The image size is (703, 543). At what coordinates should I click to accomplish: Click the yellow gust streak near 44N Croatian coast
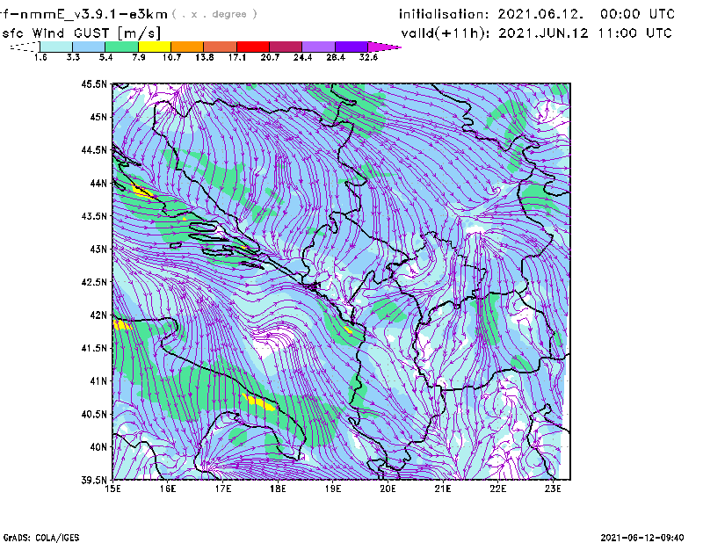pos(142,192)
